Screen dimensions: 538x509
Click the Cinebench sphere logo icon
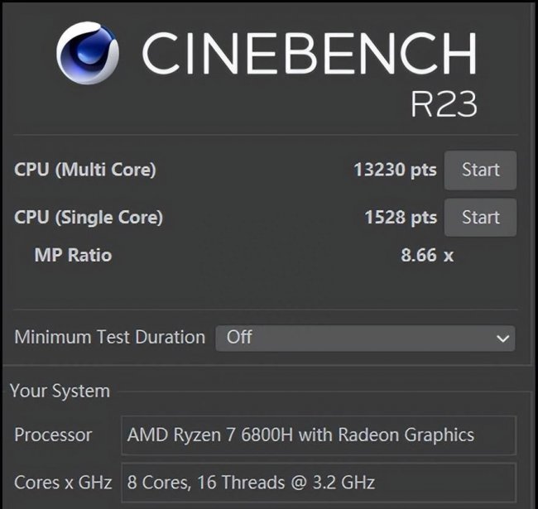click(x=88, y=53)
